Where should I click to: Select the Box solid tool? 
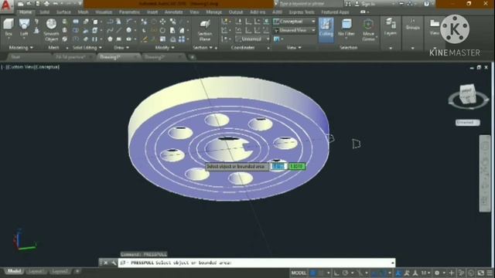tap(9, 27)
